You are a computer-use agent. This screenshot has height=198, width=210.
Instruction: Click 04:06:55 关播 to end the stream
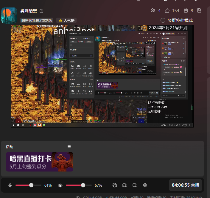(x=186, y=185)
